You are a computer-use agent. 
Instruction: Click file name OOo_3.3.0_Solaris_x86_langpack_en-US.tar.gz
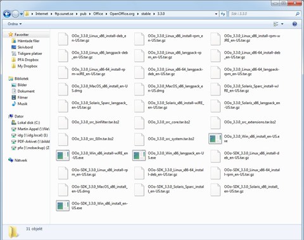(252, 105)
